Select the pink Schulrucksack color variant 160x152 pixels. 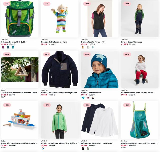click(3, 47)
